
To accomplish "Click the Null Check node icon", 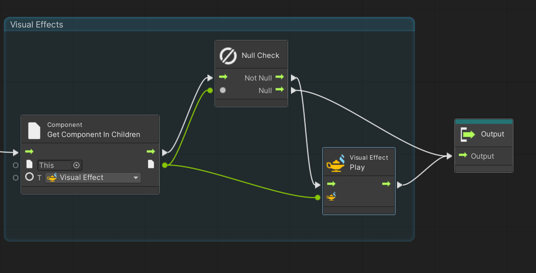I will coord(228,55).
